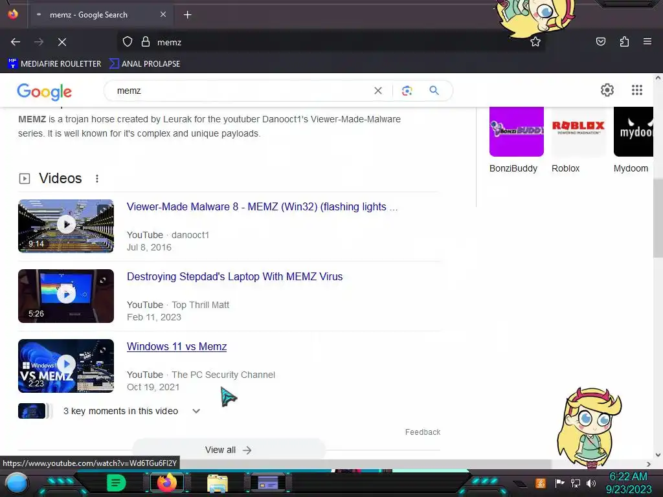The width and height of the screenshot is (663, 497).
Task: Bookmark this page with the star icon
Action: 535,41
